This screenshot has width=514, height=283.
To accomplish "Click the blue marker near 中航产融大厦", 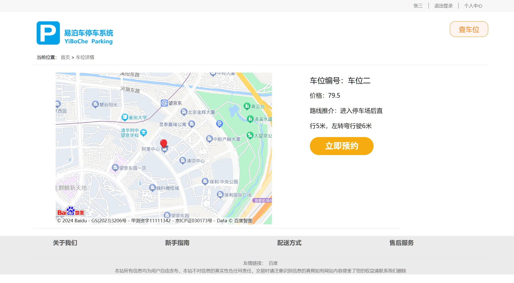I will (x=220, y=124).
